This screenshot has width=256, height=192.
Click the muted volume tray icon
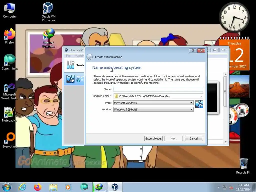click(x=231, y=187)
